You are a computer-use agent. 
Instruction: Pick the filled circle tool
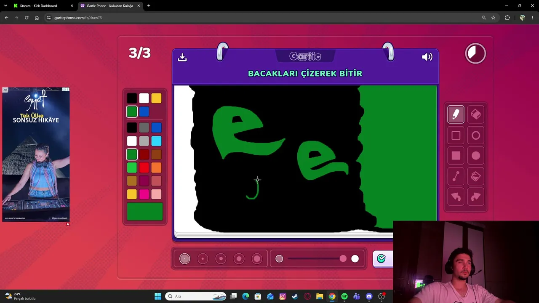click(476, 156)
